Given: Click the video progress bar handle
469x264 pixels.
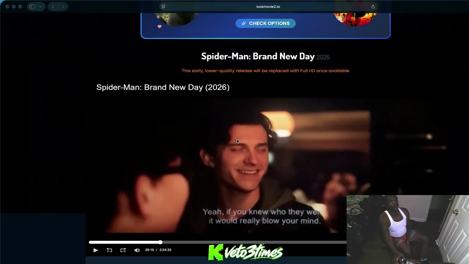Looking at the screenshot, I should click(160, 242).
